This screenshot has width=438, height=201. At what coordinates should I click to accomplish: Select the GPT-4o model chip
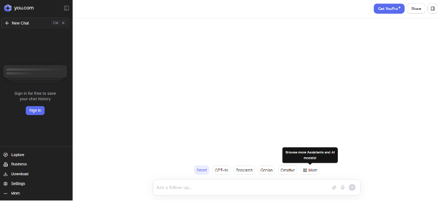click(x=222, y=170)
